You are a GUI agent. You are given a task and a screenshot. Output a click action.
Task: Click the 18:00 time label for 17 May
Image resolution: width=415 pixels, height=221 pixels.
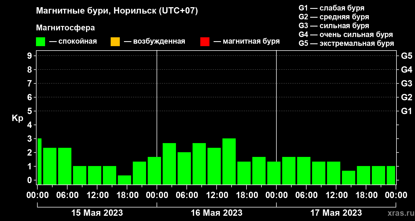pos(366,195)
